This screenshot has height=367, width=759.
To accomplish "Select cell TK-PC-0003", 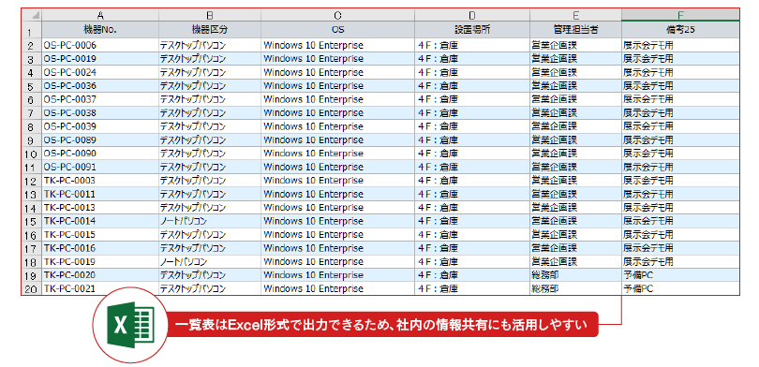I will pos(100,181).
